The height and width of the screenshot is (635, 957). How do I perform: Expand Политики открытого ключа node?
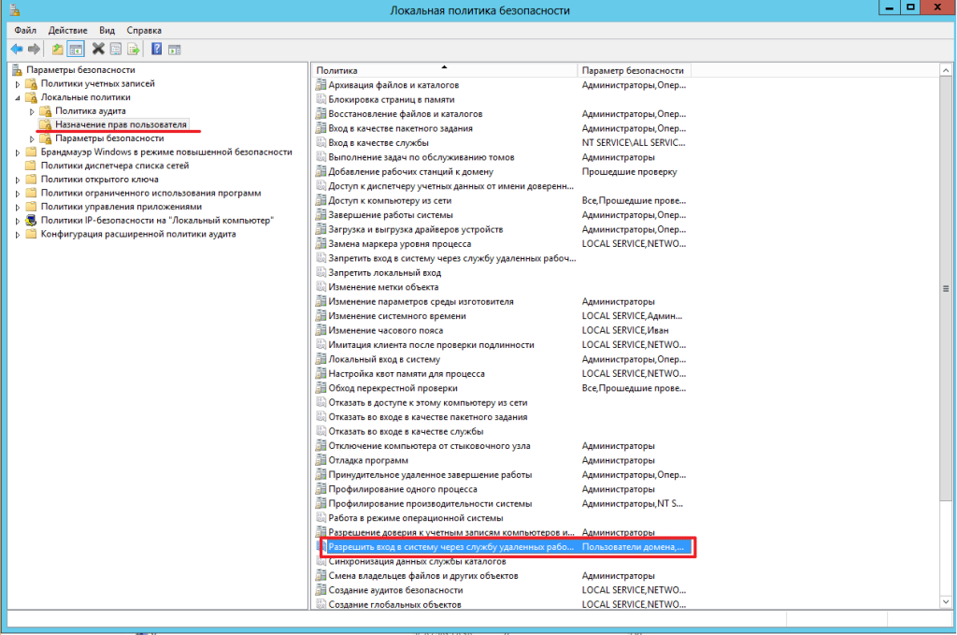(x=17, y=179)
